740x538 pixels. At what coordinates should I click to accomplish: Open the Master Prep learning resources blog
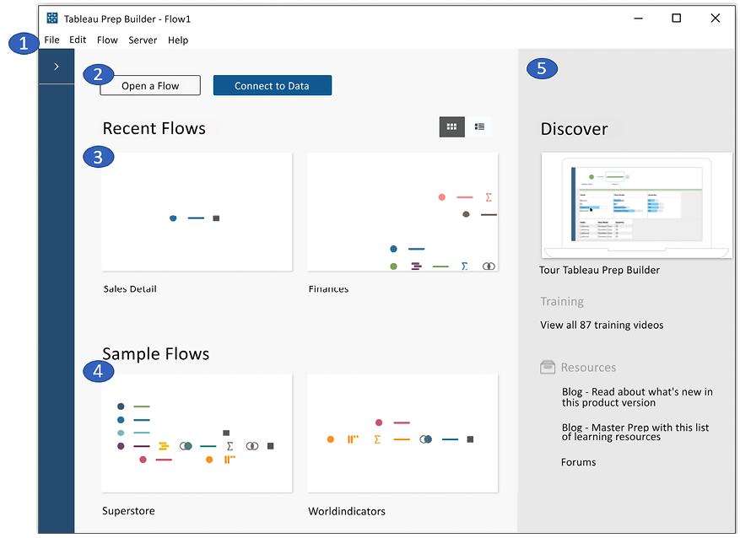[635, 432]
